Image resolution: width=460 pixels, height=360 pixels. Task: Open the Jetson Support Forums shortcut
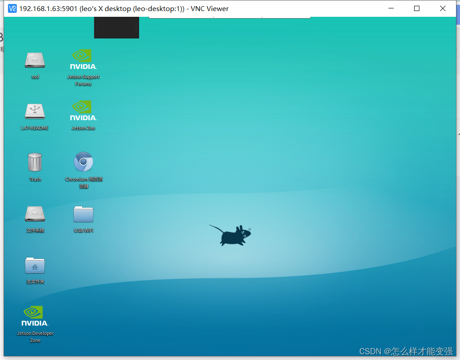pyautogui.click(x=83, y=60)
